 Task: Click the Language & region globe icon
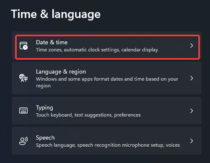[23, 78]
